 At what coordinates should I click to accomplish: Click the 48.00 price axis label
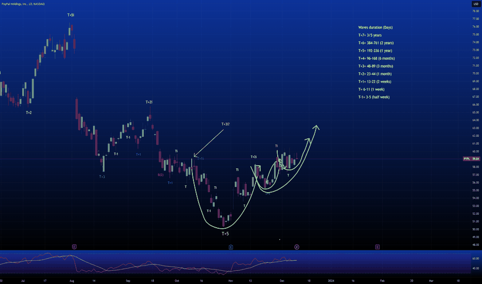tap(476, 245)
